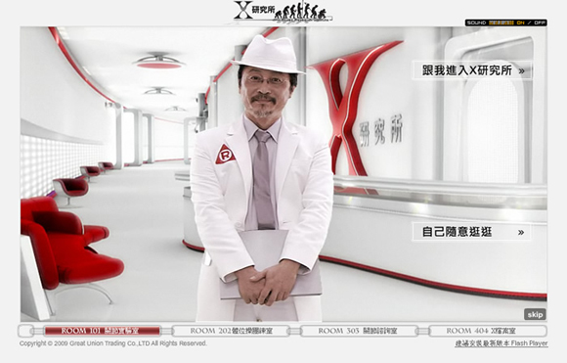Click the sound equalizer bars indicator
The width and height of the screenshot is (567, 363).
[x=502, y=23]
